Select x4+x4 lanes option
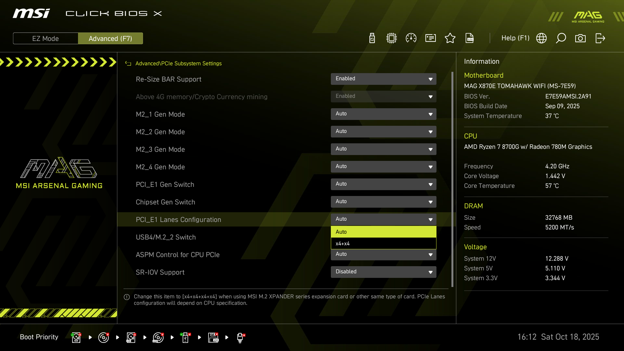This screenshot has height=351, width=624. (x=383, y=243)
